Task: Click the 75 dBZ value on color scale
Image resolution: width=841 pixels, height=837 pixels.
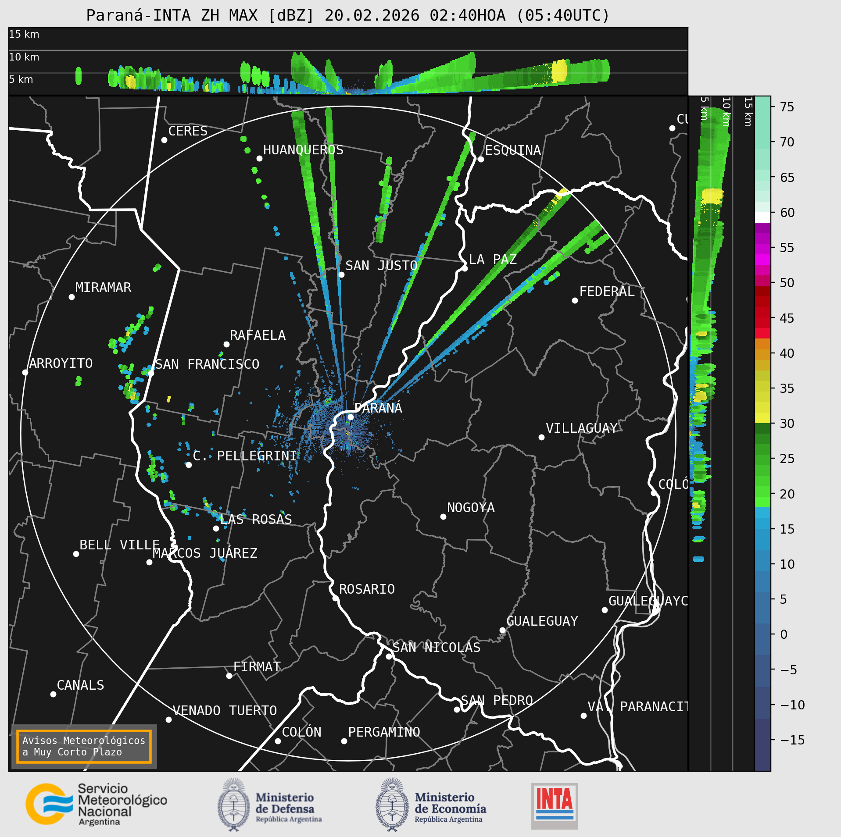Action: [x=787, y=107]
